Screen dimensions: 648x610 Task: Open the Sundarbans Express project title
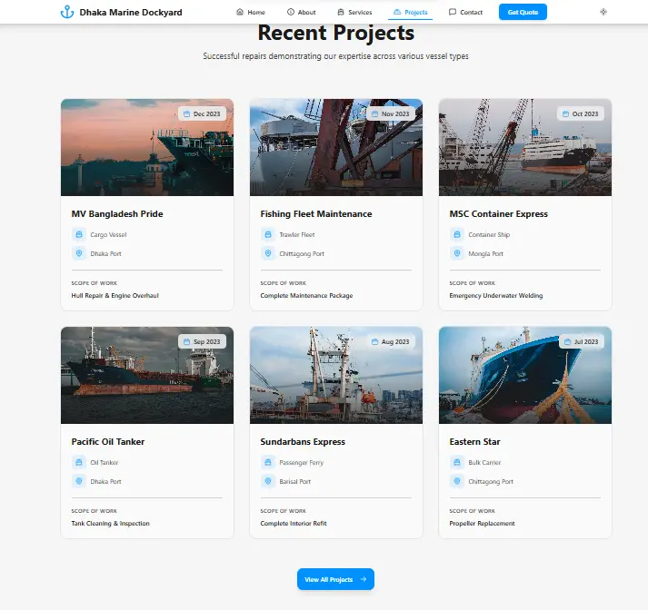[x=303, y=442]
